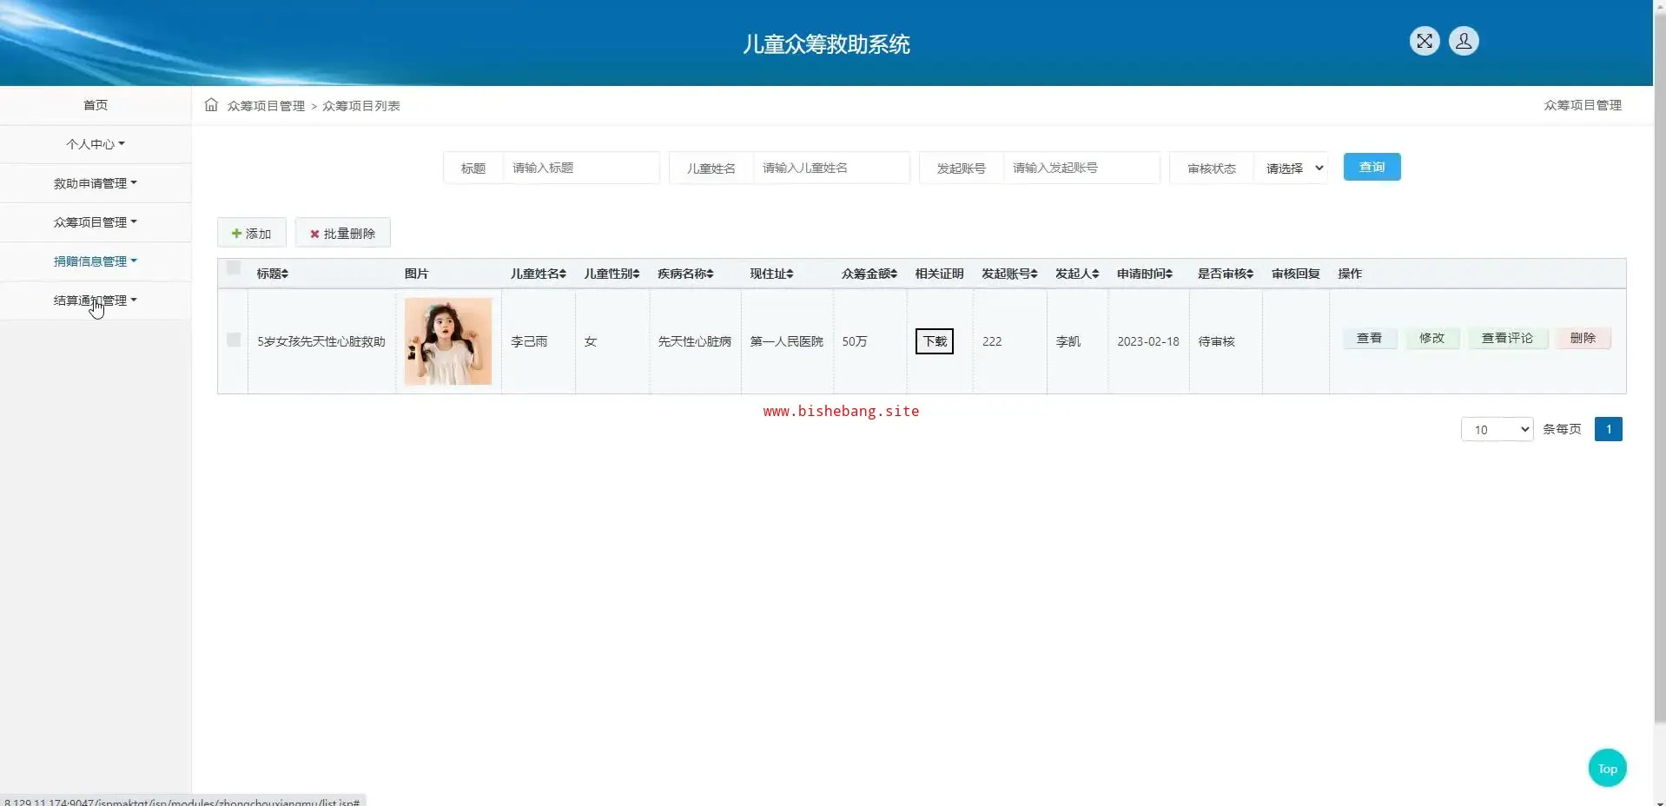Check the row checkbox for 5岁女孩先天性心脏救助

[x=234, y=340]
